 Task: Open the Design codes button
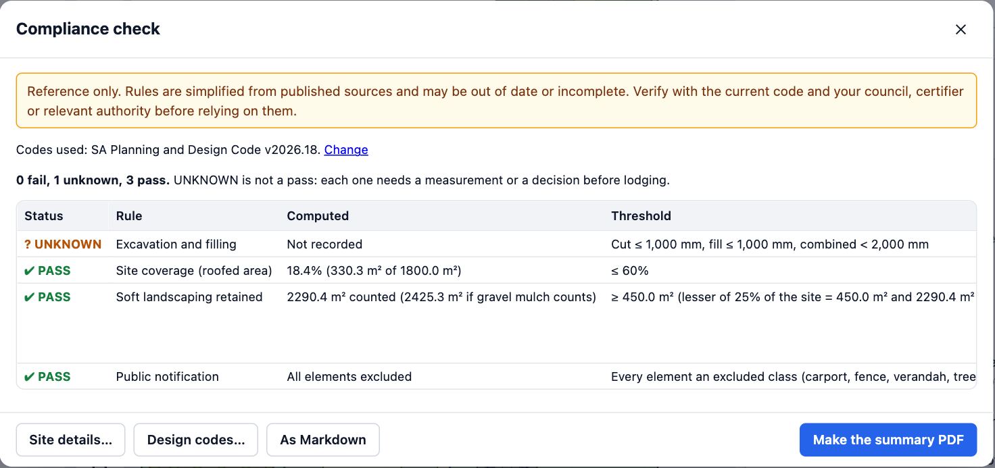(196, 440)
